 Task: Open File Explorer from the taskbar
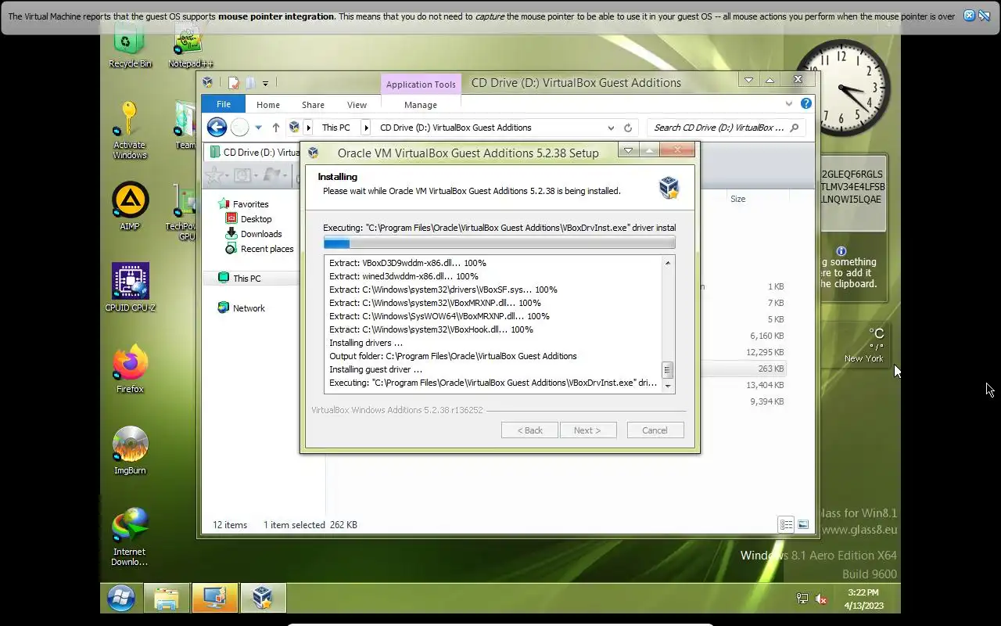[167, 599]
